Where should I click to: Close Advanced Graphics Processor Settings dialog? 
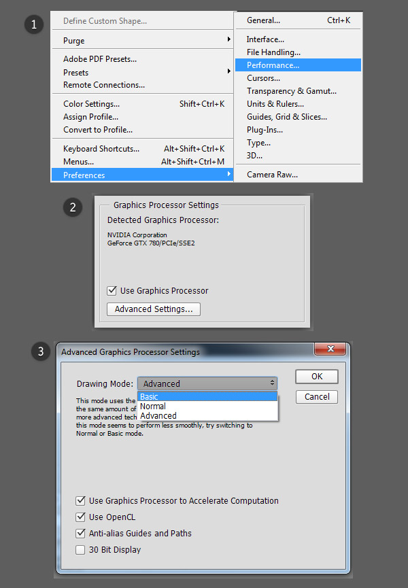tap(330, 349)
